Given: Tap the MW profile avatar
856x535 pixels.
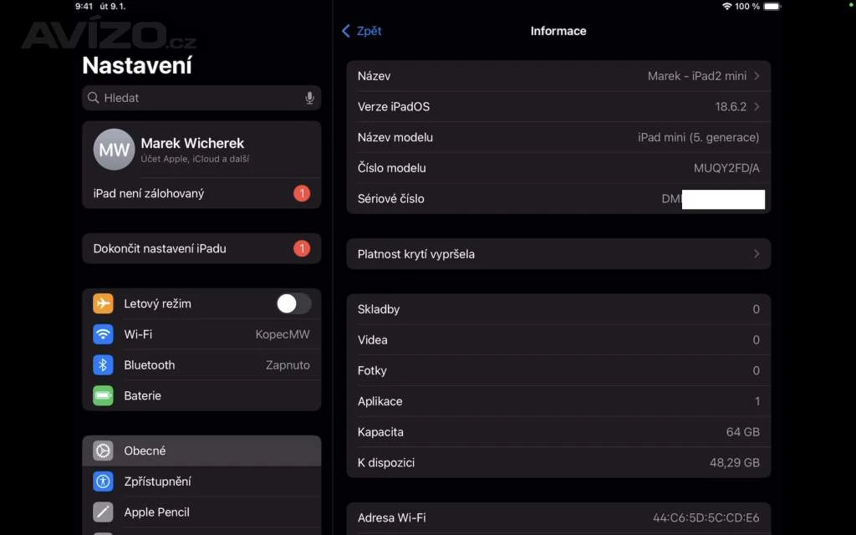Looking at the screenshot, I should [114, 150].
